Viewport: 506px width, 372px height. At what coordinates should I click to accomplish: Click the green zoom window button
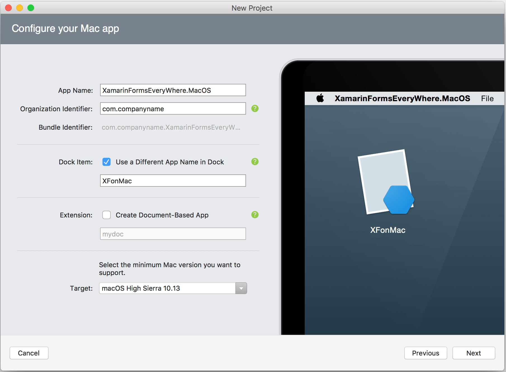pyautogui.click(x=31, y=8)
